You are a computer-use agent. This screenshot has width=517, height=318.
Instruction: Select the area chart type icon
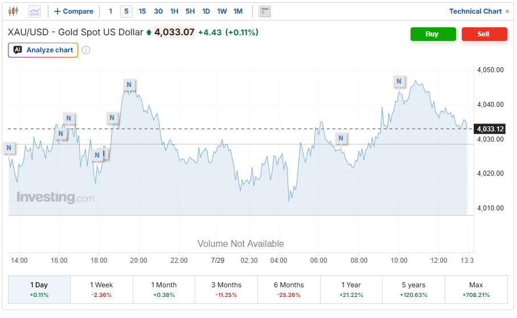35,11
